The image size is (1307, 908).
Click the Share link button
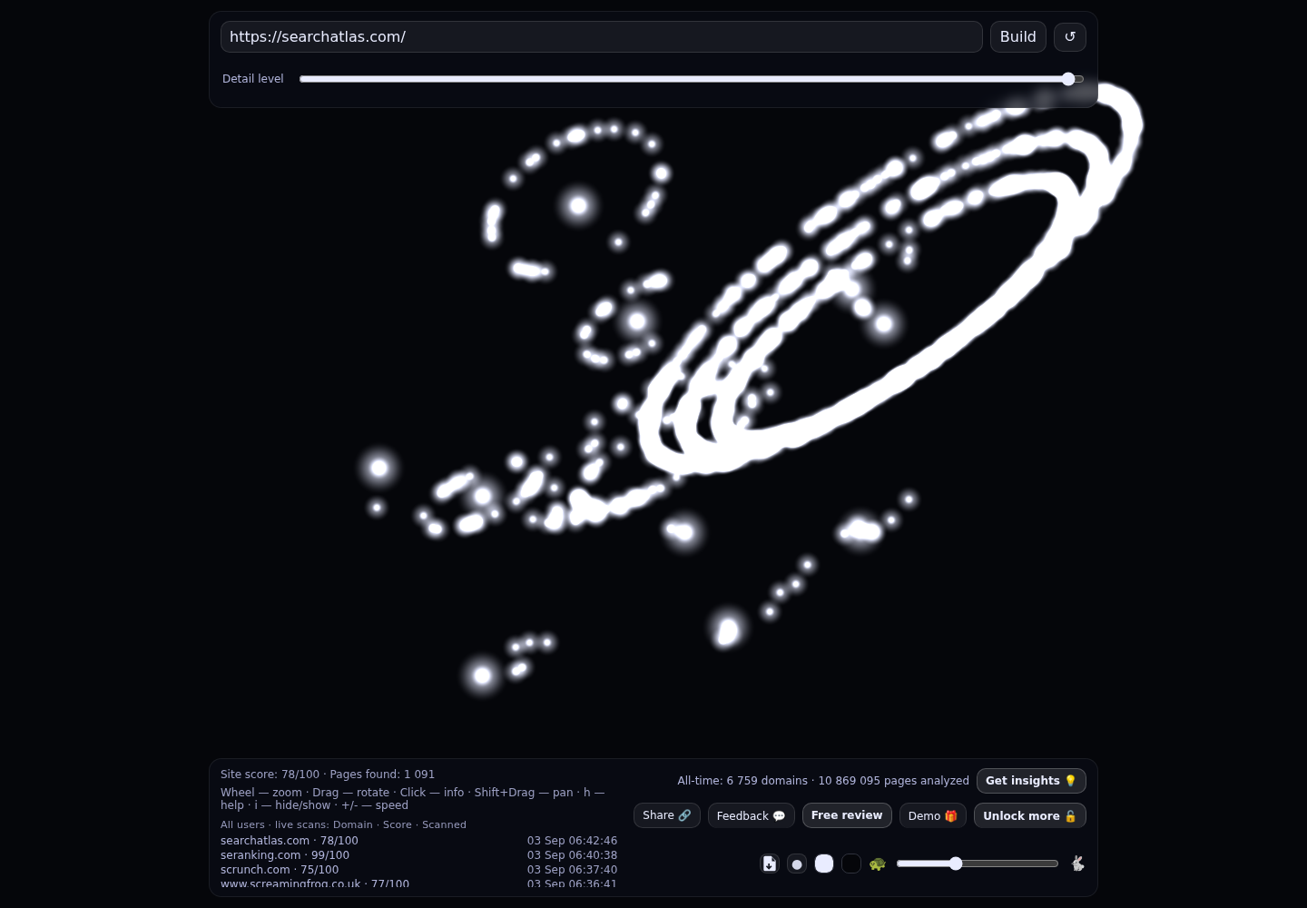tap(667, 815)
